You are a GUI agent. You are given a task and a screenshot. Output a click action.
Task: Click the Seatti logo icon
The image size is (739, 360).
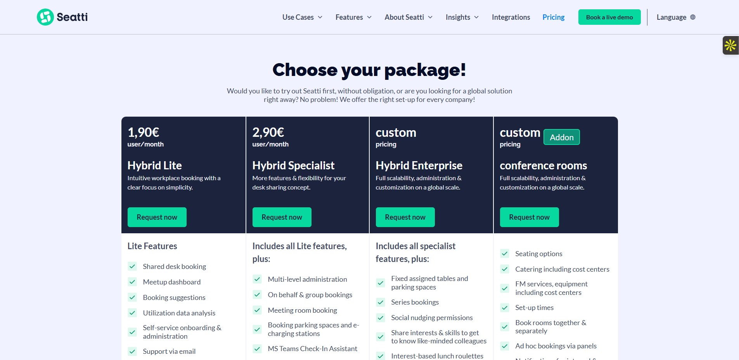click(x=45, y=17)
